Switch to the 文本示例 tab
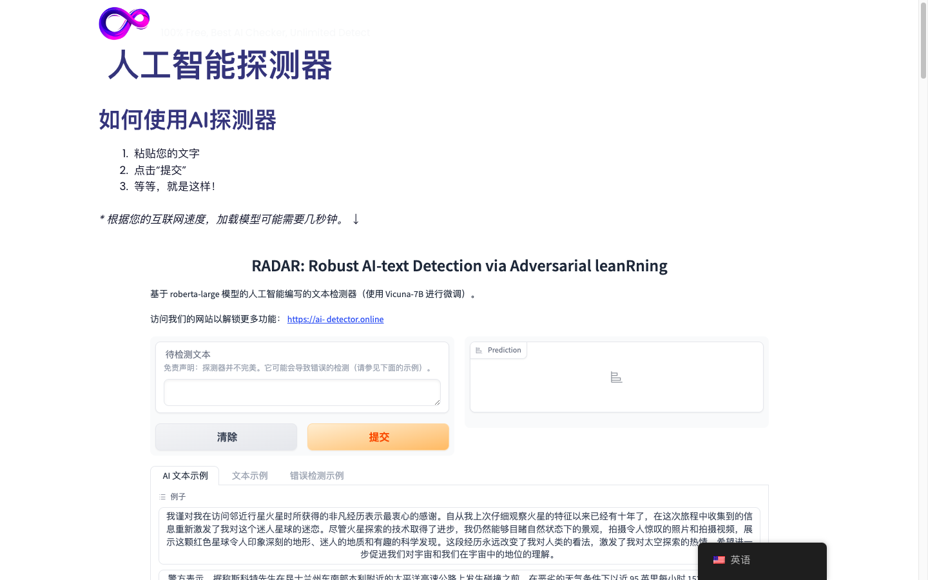 tap(249, 476)
